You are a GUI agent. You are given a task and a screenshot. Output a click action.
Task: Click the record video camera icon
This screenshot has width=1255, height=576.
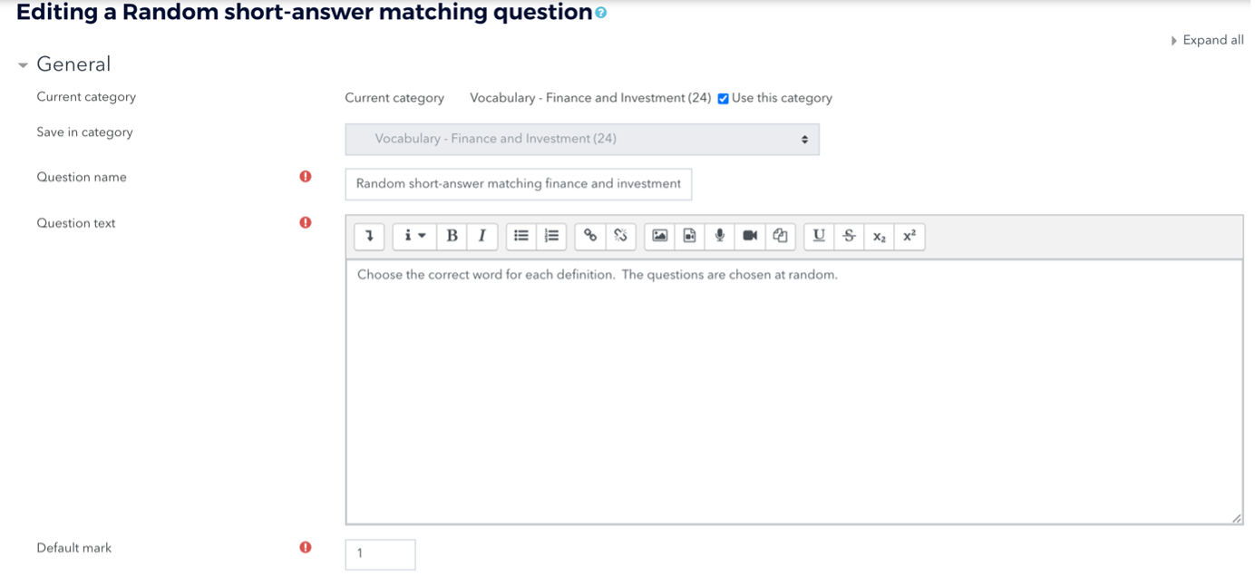pos(750,236)
